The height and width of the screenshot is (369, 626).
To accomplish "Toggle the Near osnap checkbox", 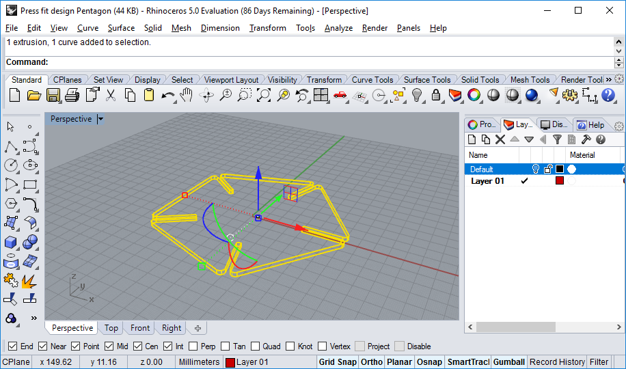I will pyautogui.click(x=43, y=346).
